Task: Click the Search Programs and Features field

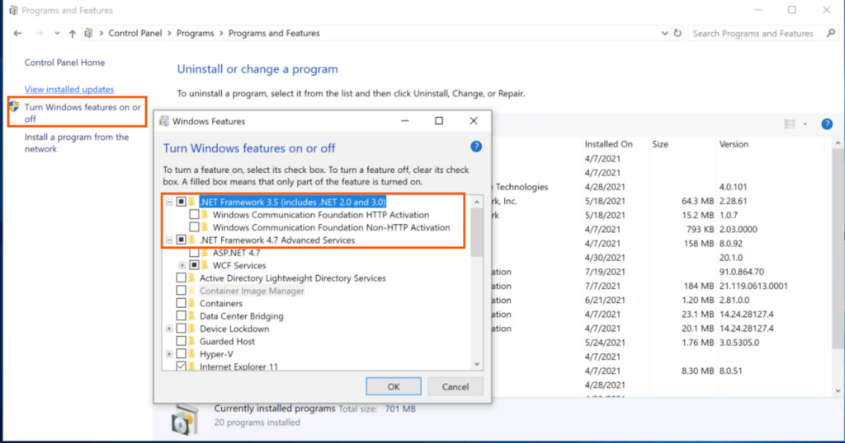Action: [753, 34]
